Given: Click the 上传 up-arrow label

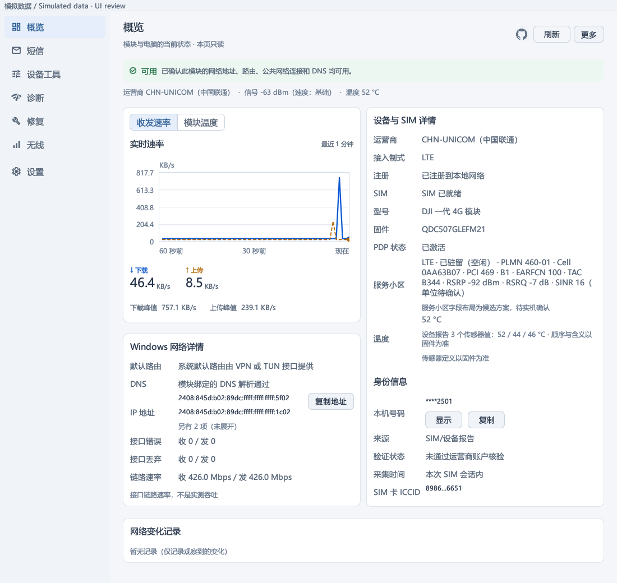Looking at the screenshot, I should tap(195, 270).
